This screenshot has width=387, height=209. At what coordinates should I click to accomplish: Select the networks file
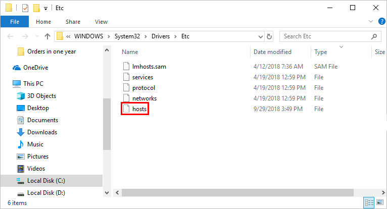coord(144,98)
